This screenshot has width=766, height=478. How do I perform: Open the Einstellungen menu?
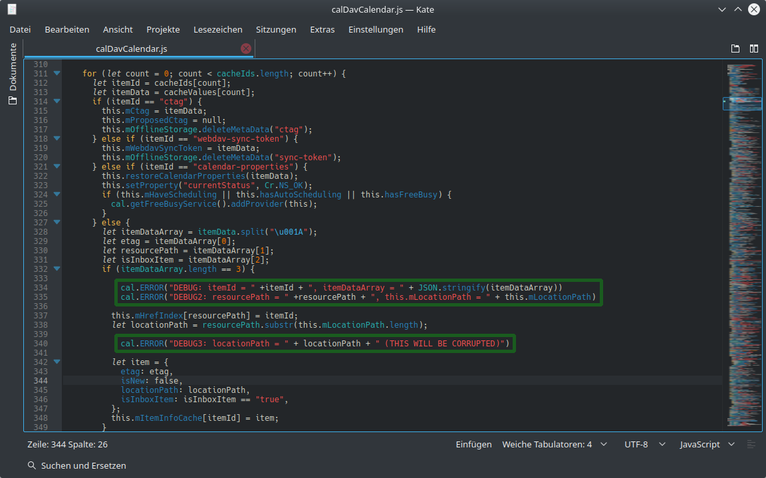pyautogui.click(x=376, y=29)
